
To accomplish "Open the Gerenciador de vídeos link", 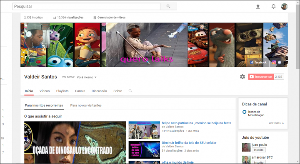I will [110, 17].
